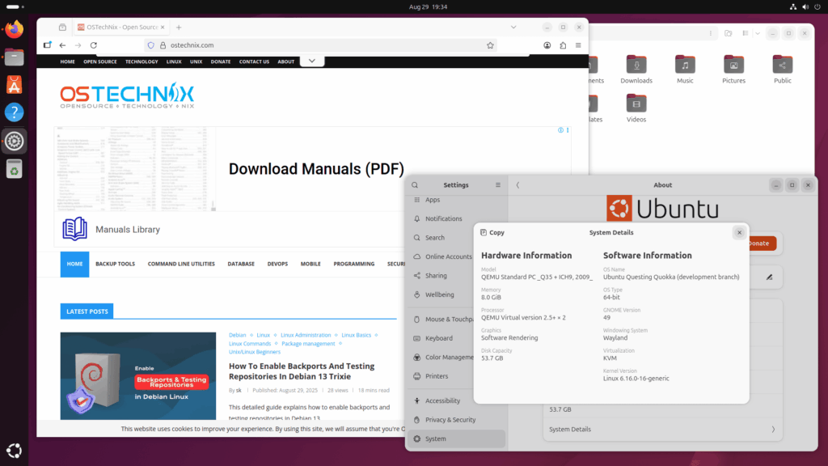Screen dimensions: 828x466
Task: Open a new Firefox tab
Action: 179,28
